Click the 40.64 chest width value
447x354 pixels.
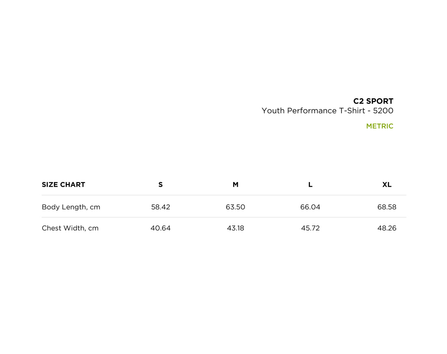click(x=161, y=228)
